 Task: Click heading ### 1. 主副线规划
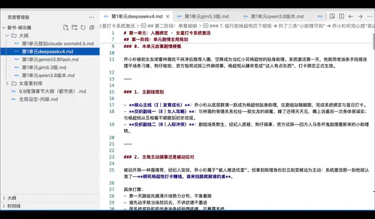[x=144, y=92]
